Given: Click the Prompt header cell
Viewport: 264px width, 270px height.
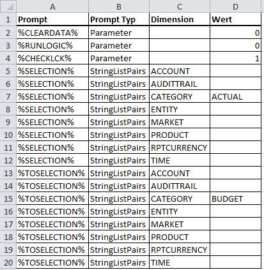Looking at the screenshot, I should [x=52, y=19].
